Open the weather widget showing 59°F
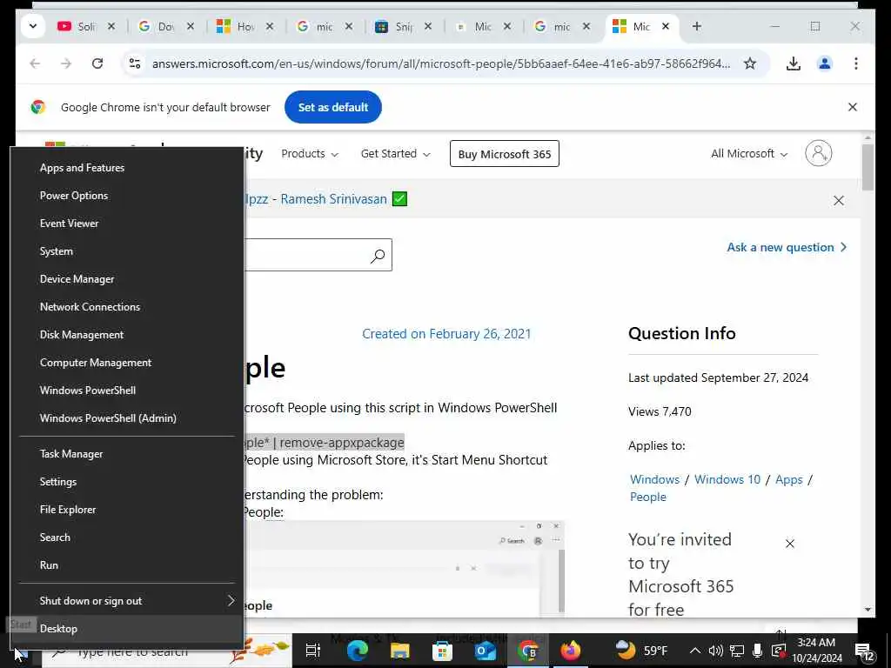Viewport: 891px width, 668px height. point(642,650)
